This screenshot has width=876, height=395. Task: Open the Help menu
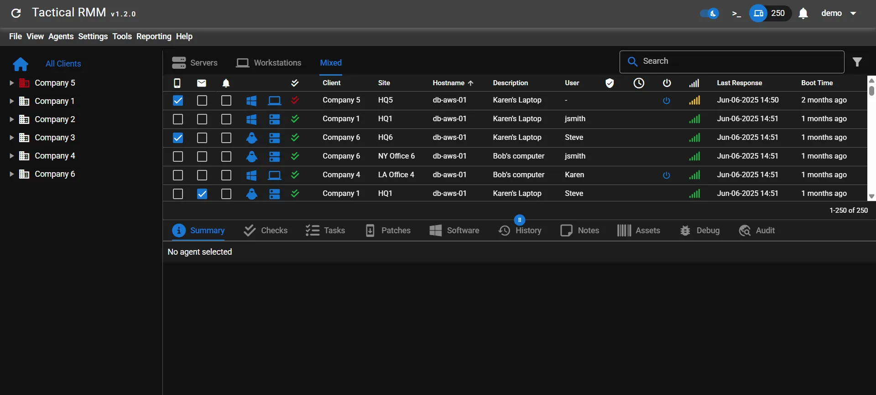tap(184, 36)
